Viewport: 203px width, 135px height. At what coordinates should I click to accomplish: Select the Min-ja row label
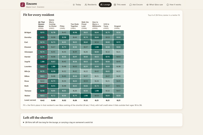click(27, 71)
